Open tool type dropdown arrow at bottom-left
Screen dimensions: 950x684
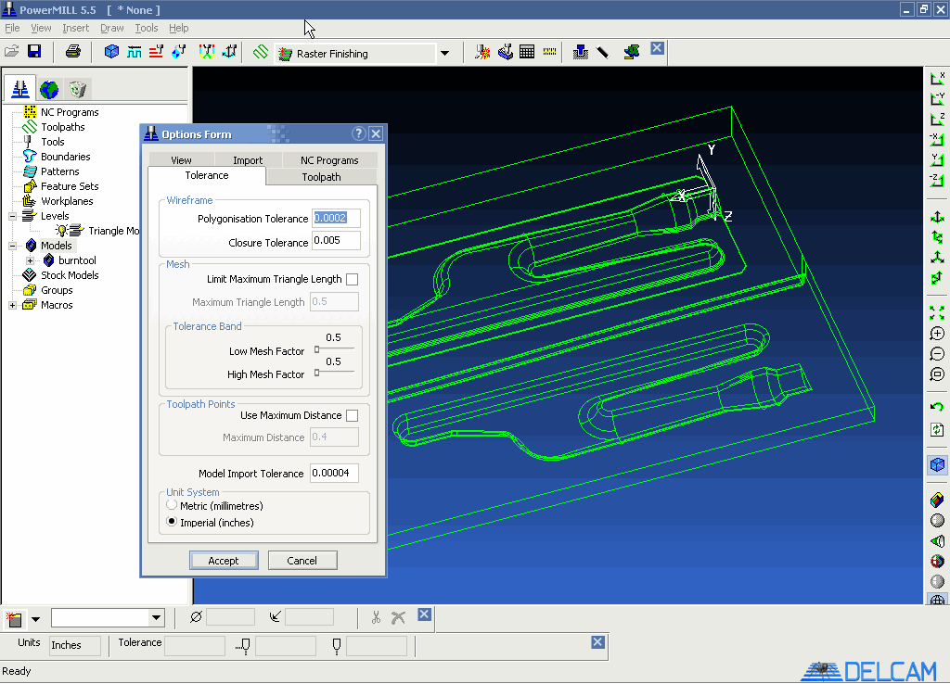point(36,619)
